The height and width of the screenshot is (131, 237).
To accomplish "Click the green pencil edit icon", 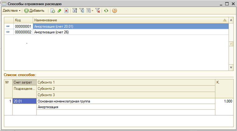I will tap(59, 11).
